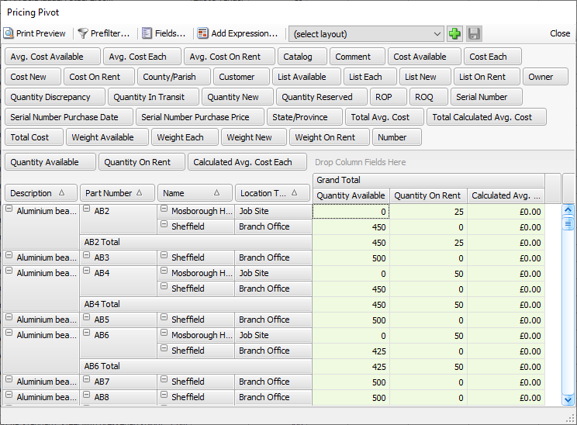
Task: Click the scrollbar down arrow
Action: [x=568, y=399]
